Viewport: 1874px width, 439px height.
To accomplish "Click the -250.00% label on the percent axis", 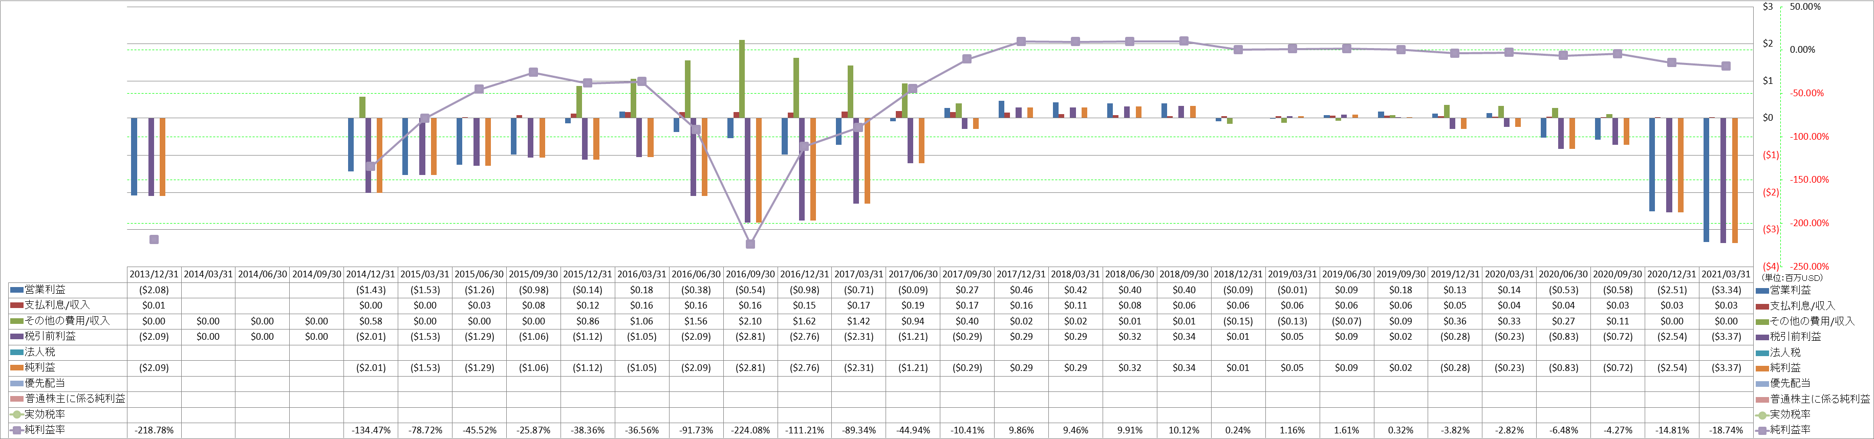I will 1808,267.
